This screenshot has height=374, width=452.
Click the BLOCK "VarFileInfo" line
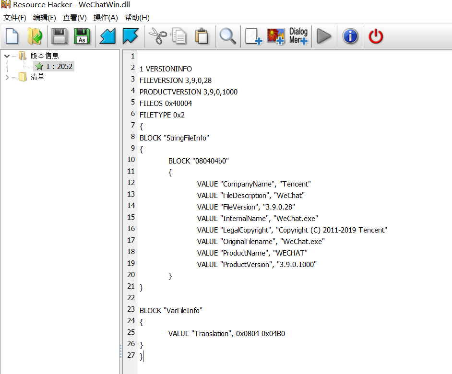point(171,311)
